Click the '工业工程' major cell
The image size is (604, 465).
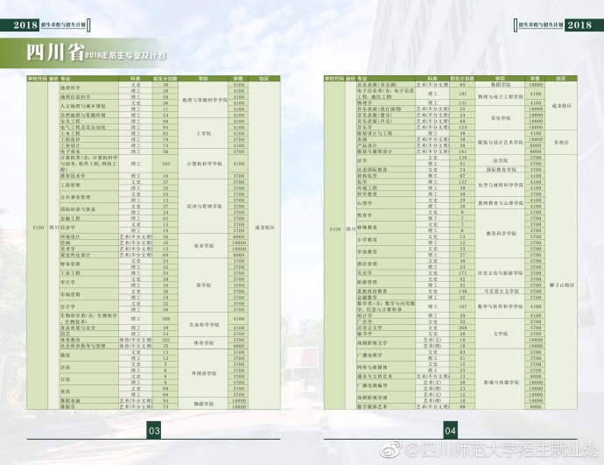point(89,273)
